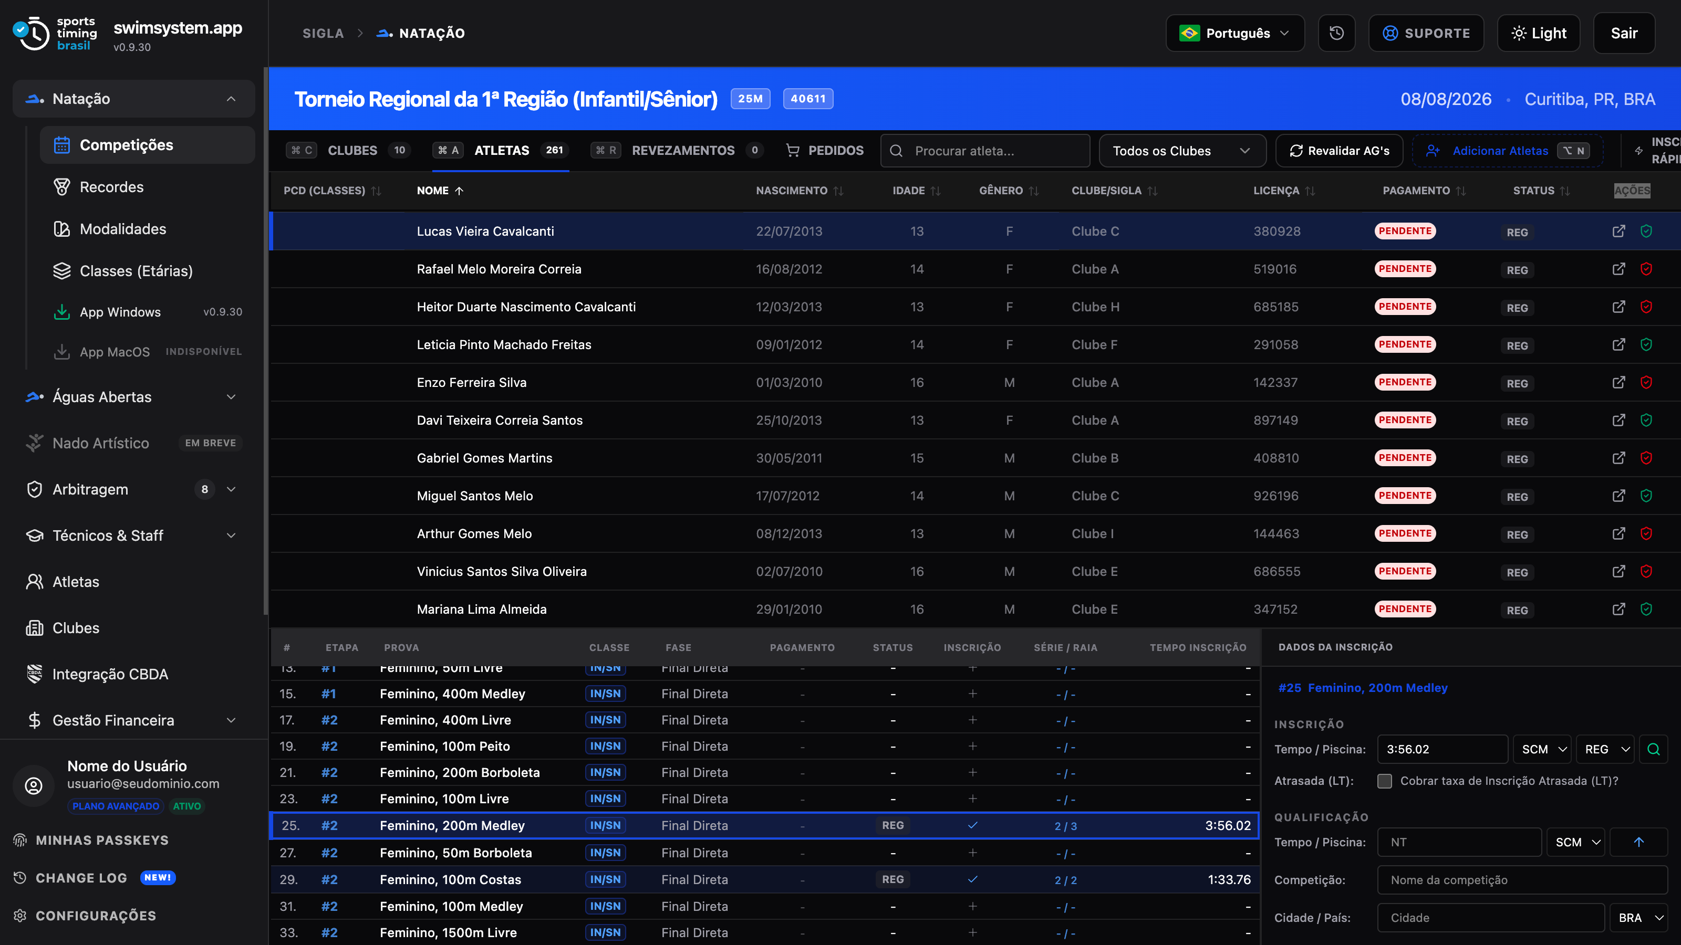Viewport: 1681px width, 945px height.
Task: Switch the theme using Light button
Action: click(x=1538, y=33)
